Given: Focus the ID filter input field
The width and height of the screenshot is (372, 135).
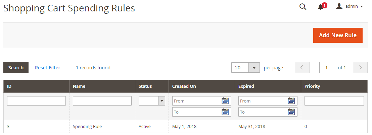Looking at the screenshot, I should click(36, 101).
